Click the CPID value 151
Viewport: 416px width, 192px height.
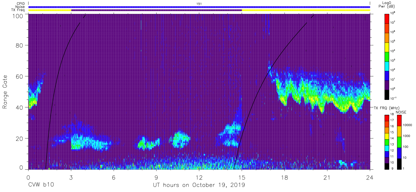pos(199,4)
